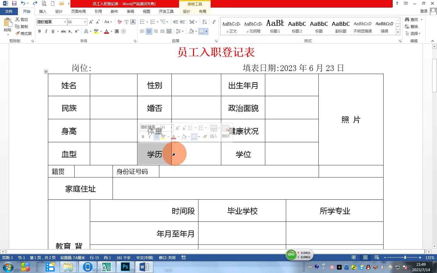Open the 页面布局 (Page Layout) tab
The width and height of the screenshot is (437, 273).
(x=78, y=12)
